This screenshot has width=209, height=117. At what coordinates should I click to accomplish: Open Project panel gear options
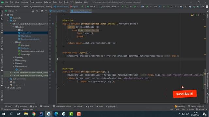pos(42,11)
